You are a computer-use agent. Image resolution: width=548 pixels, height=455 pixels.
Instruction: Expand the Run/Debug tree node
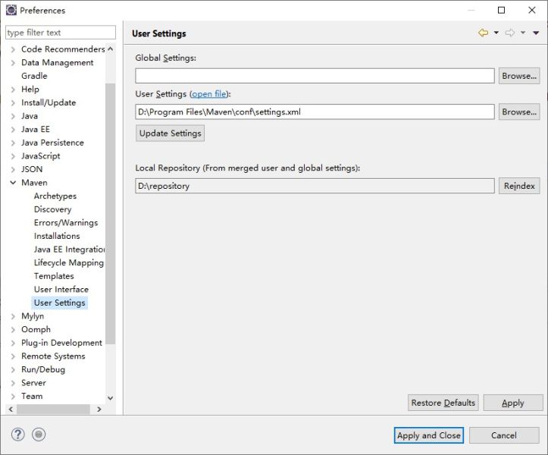pos(13,370)
